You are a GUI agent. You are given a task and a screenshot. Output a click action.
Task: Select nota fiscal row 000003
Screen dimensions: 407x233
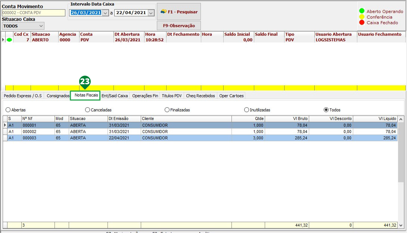point(200,138)
